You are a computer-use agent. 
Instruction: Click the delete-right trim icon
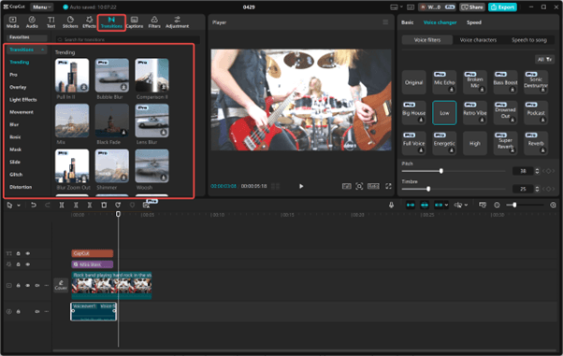[x=90, y=205]
